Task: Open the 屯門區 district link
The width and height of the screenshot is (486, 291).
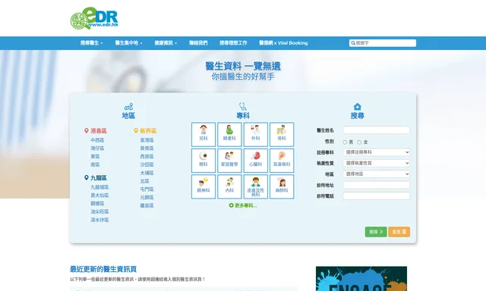Action: point(147,189)
